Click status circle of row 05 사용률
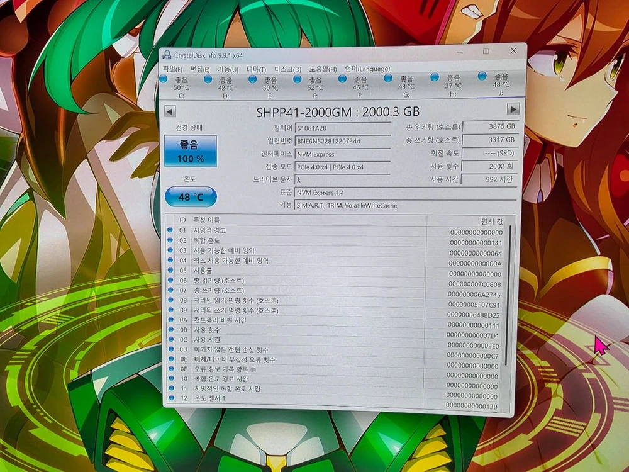The height and width of the screenshot is (472, 629). (x=170, y=270)
